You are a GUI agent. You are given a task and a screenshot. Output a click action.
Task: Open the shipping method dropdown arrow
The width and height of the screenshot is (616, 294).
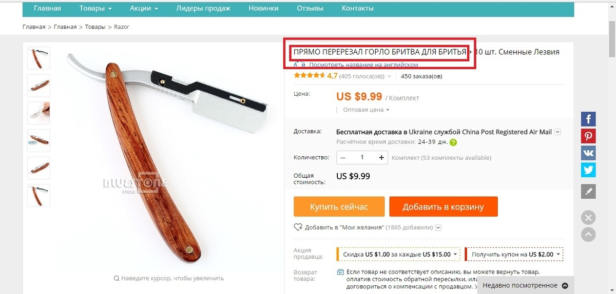tap(558, 132)
